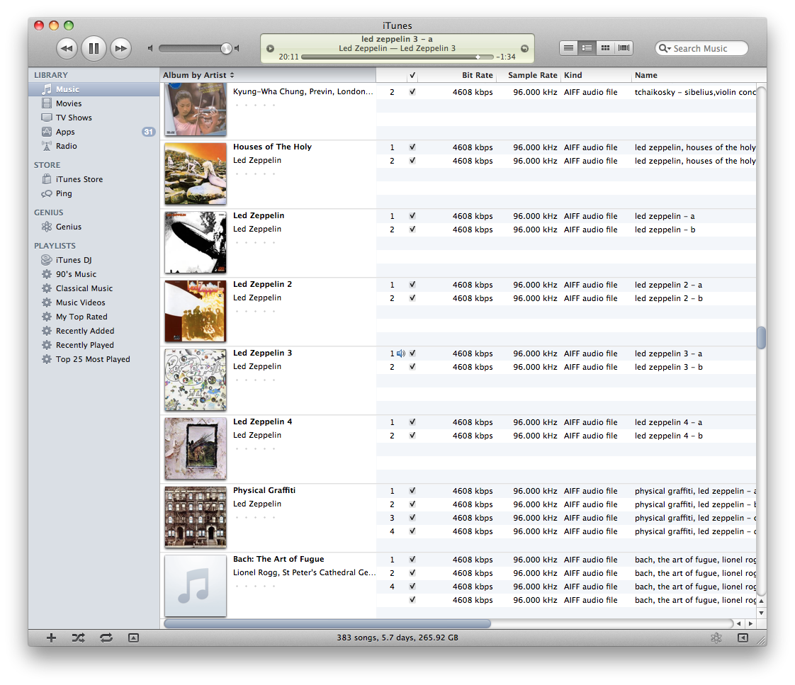This screenshot has width=795, height=685.
Task: Toggle shuffle playback
Action: tap(78, 638)
